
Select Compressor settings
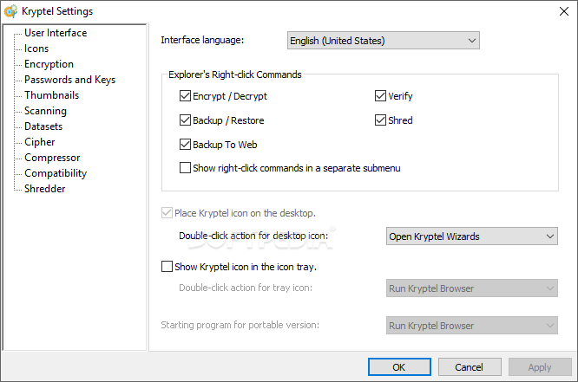(x=52, y=158)
